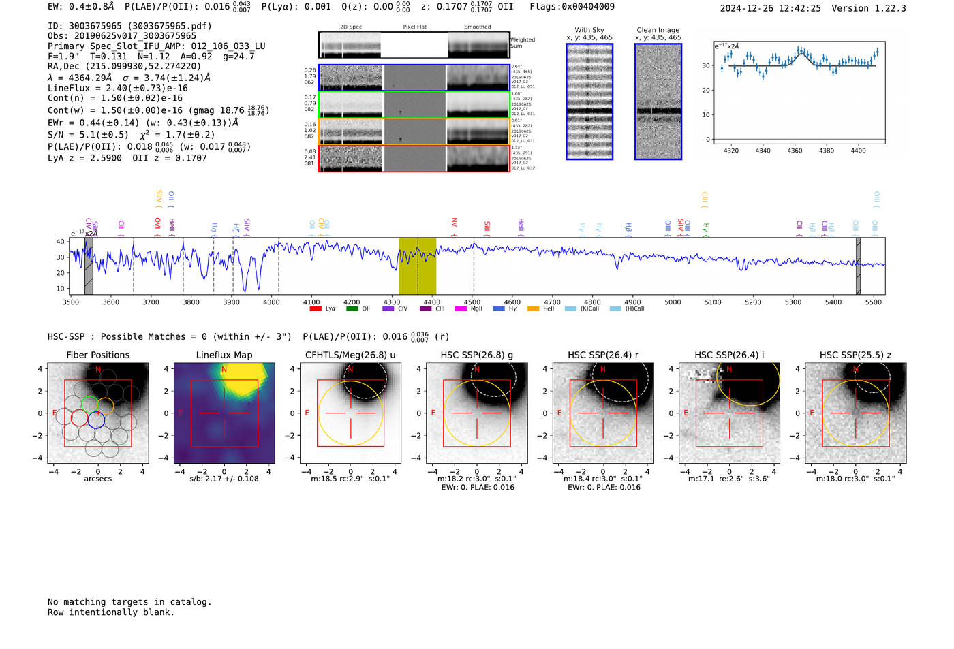Click the With Sky image

(x=589, y=101)
